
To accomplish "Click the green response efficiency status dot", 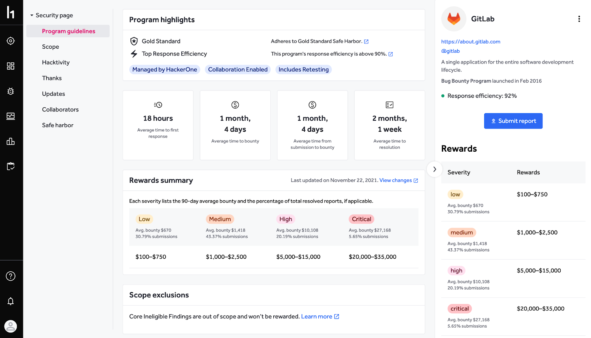I will coord(443,96).
